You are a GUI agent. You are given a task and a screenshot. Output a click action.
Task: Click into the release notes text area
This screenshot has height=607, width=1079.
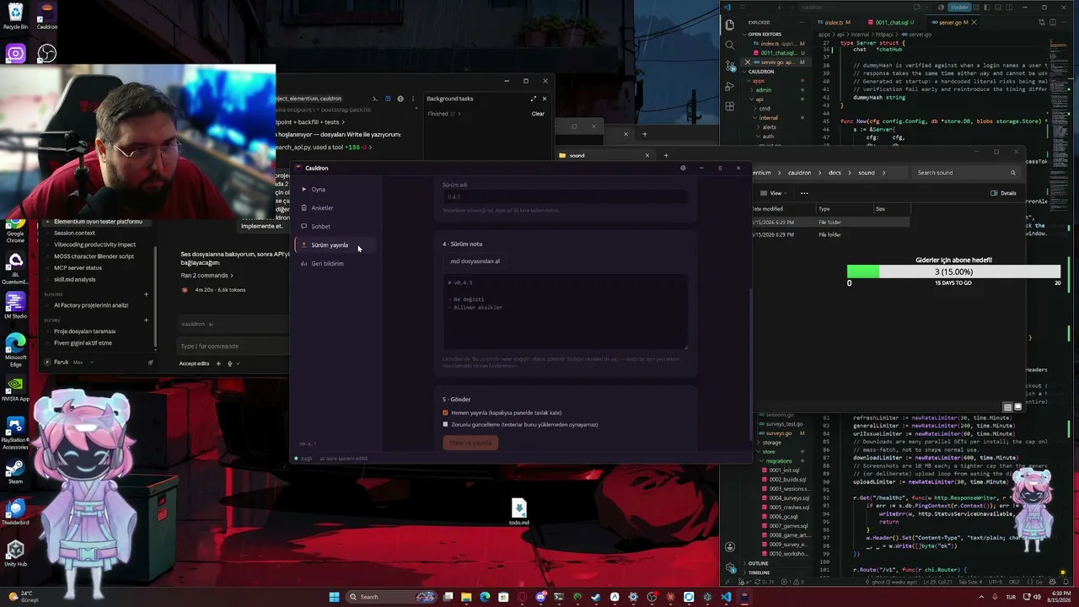566,312
